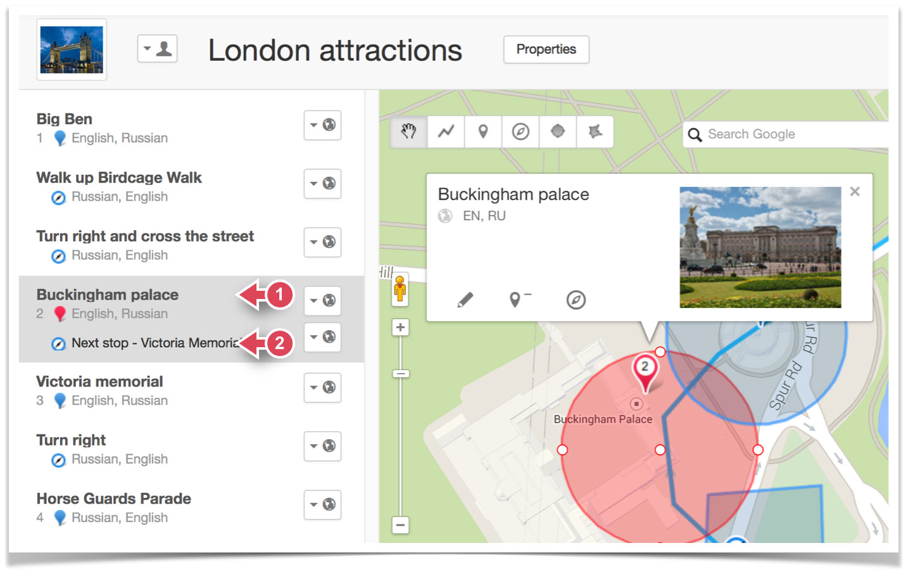The width and height of the screenshot is (908, 574).
Task: Open Victoria memorial globe dropdown
Action: (x=322, y=387)
